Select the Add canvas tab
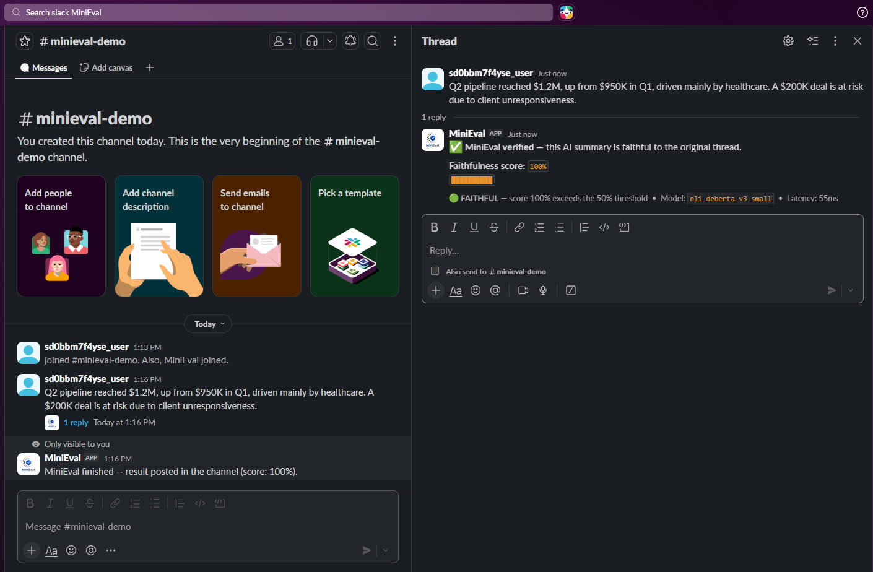 [106, 67]
